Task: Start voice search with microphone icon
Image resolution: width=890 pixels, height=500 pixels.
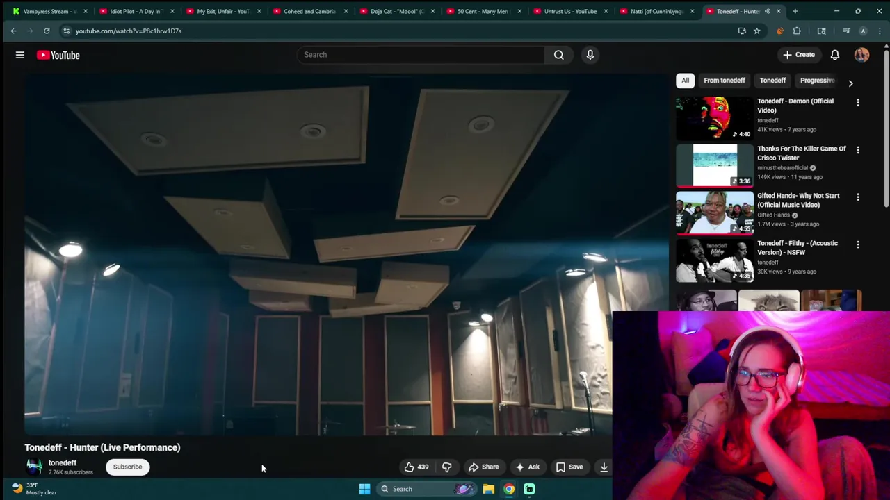Action: coord(590,55)
